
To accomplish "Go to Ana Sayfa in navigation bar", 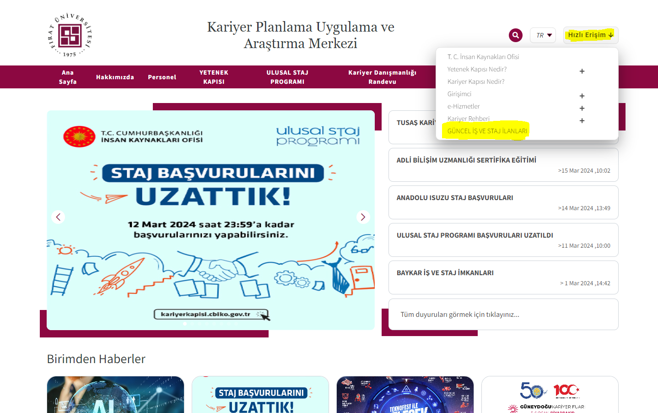I will click(68, 77).
